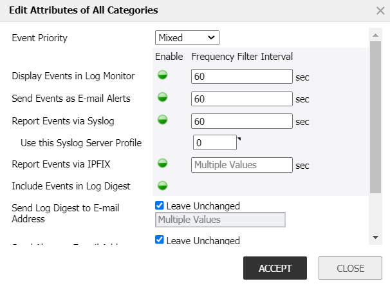Click the Use this Syslog Server Profile label

tap(81, 143)
